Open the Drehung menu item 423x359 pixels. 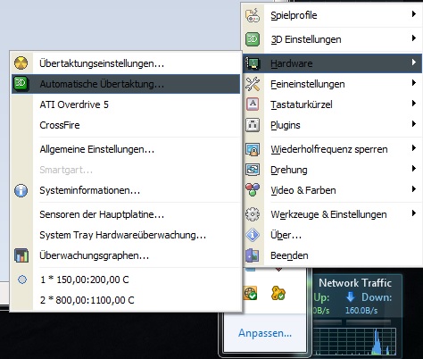pos(332,170)
